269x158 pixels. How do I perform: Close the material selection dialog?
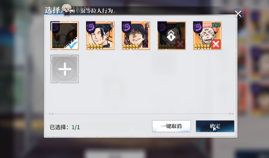[238, 13]
